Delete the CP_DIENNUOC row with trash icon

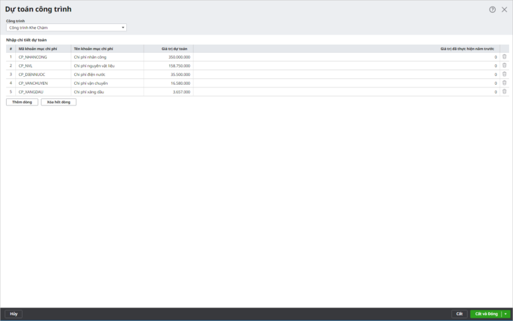tap(504, 74)
